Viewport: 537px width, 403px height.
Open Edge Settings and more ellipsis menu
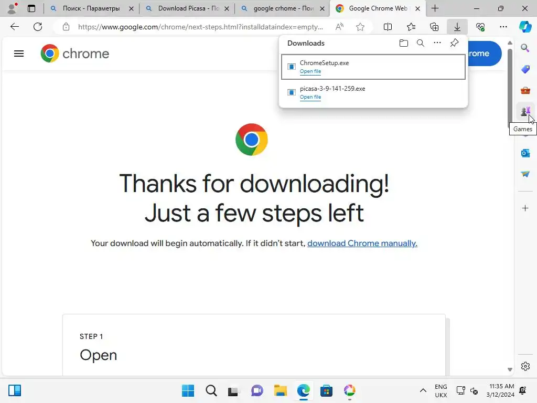point(503,27)
